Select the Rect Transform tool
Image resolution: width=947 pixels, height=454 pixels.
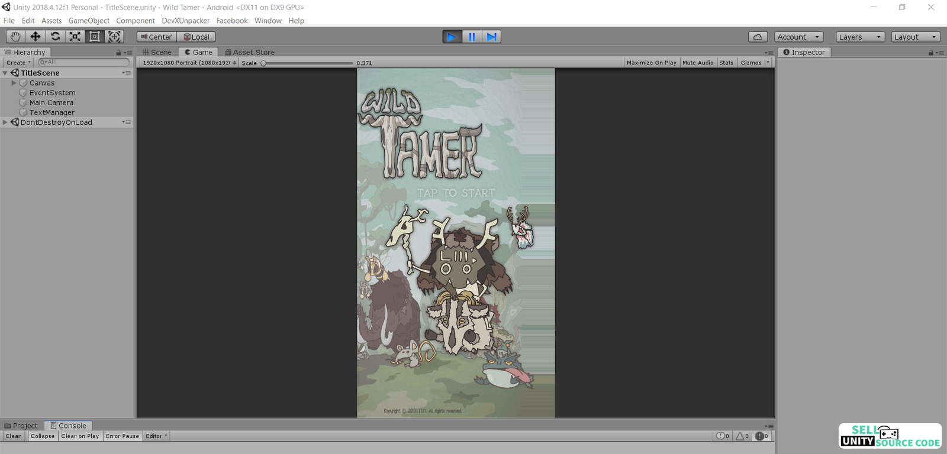point(95,37)
